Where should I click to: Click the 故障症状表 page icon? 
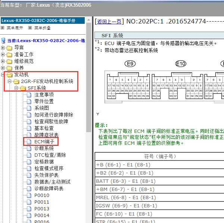point(29,135)
